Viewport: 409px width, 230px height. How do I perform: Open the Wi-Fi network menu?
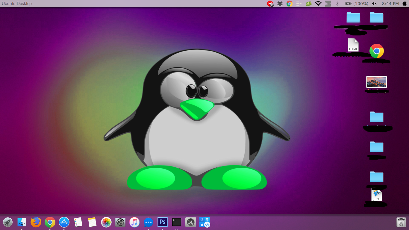[x=318, y=4]
